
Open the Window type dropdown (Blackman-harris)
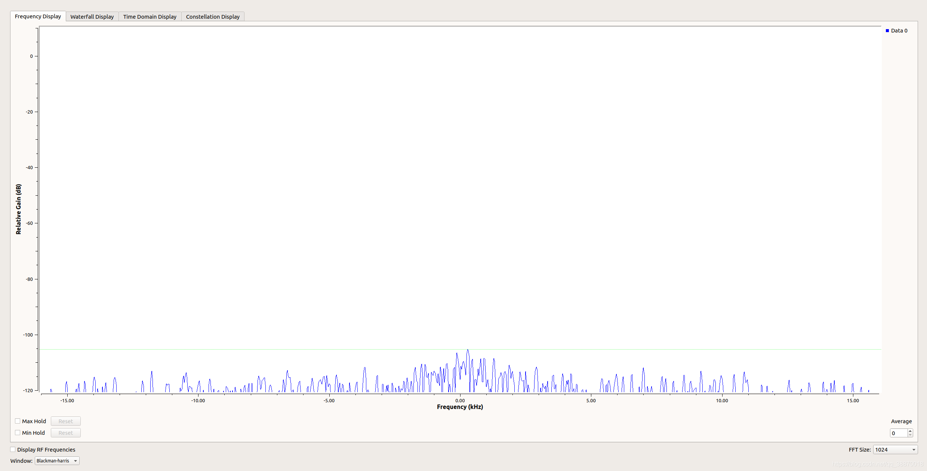[57, 461]
